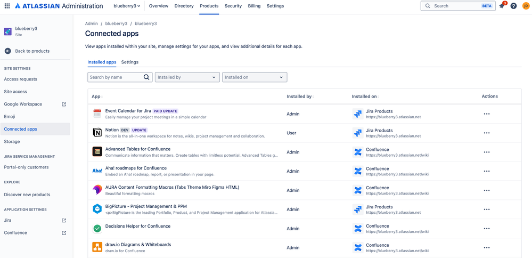
Task: Switch to the Settings tab under Connected apps
Action: 129,62
